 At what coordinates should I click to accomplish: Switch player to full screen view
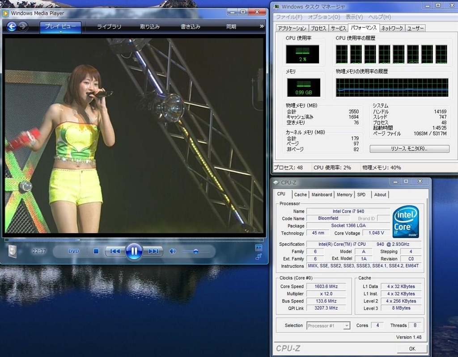click(259, 248)
